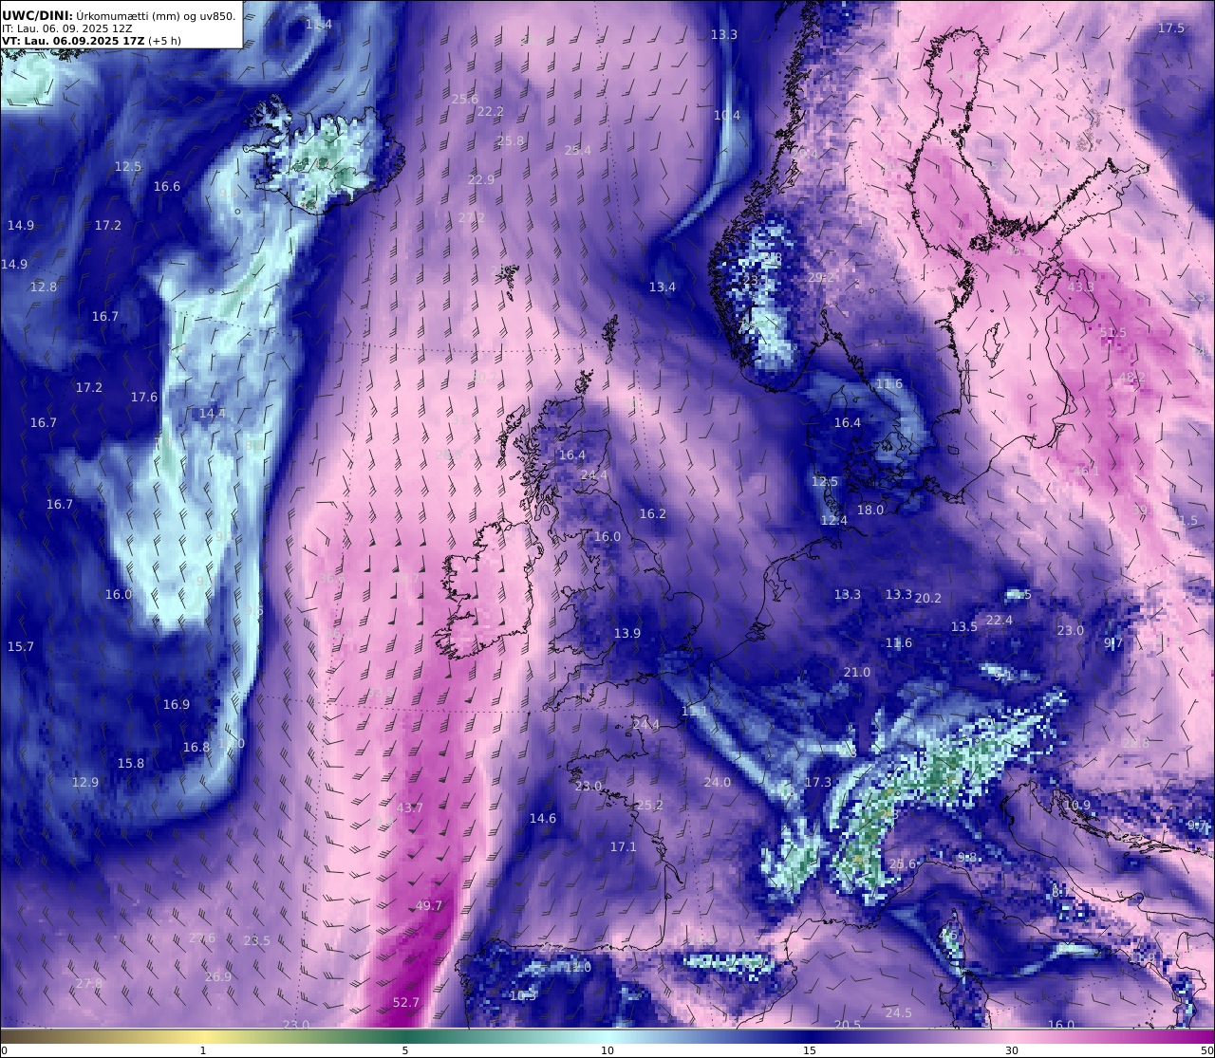
Task: Click the 21.0 value over central Europe
Action: 857,672
